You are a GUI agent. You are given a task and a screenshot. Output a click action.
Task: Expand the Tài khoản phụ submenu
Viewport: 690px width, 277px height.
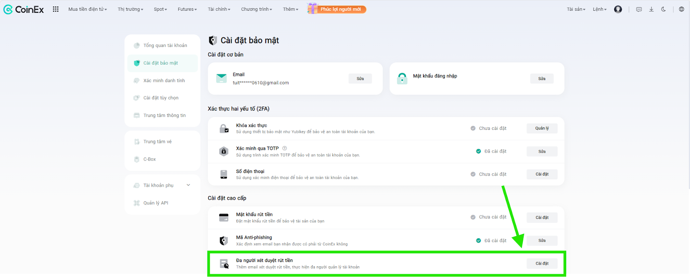pos(188,185)
